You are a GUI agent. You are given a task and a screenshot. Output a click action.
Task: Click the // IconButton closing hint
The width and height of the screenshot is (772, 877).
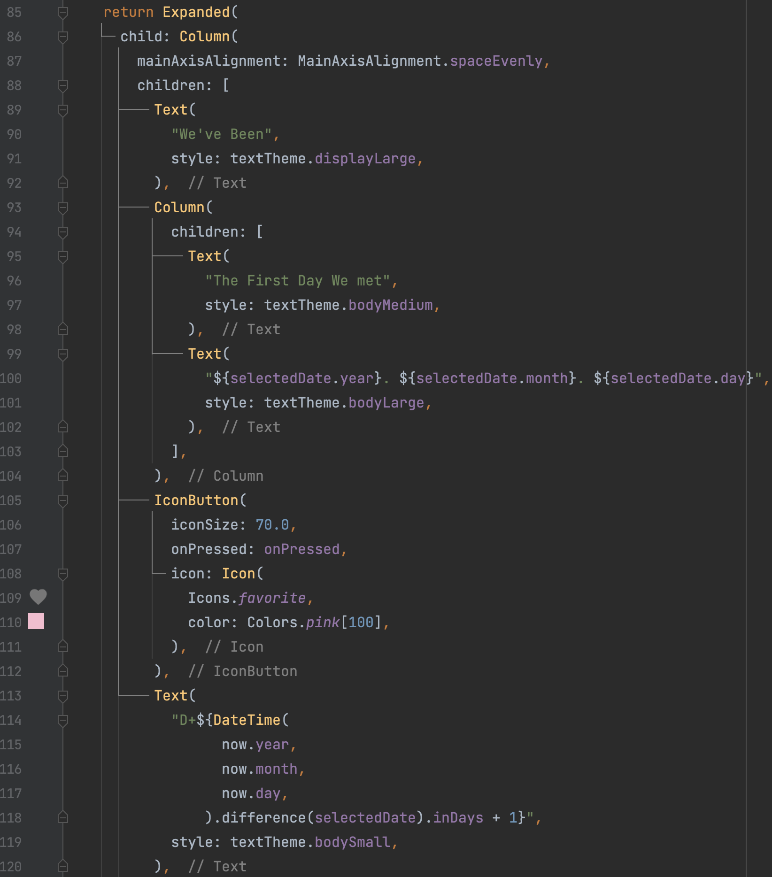(243, 671)
